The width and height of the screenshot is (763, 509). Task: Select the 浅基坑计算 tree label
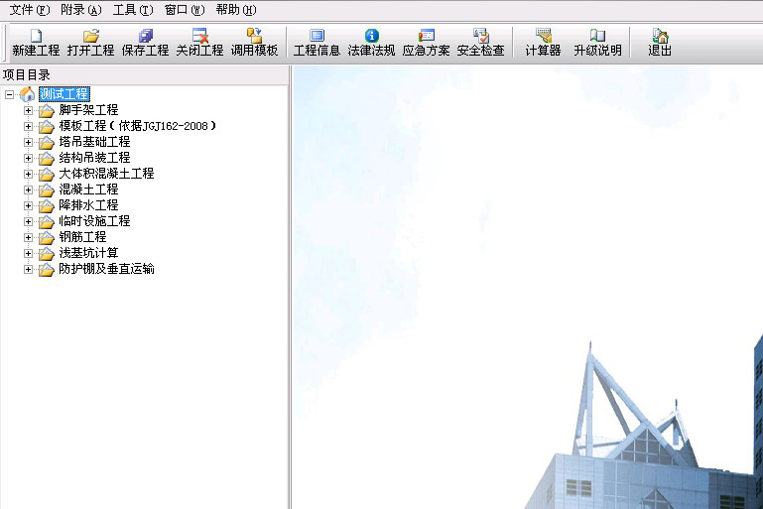pyautogui.click(x=88, y=253)
